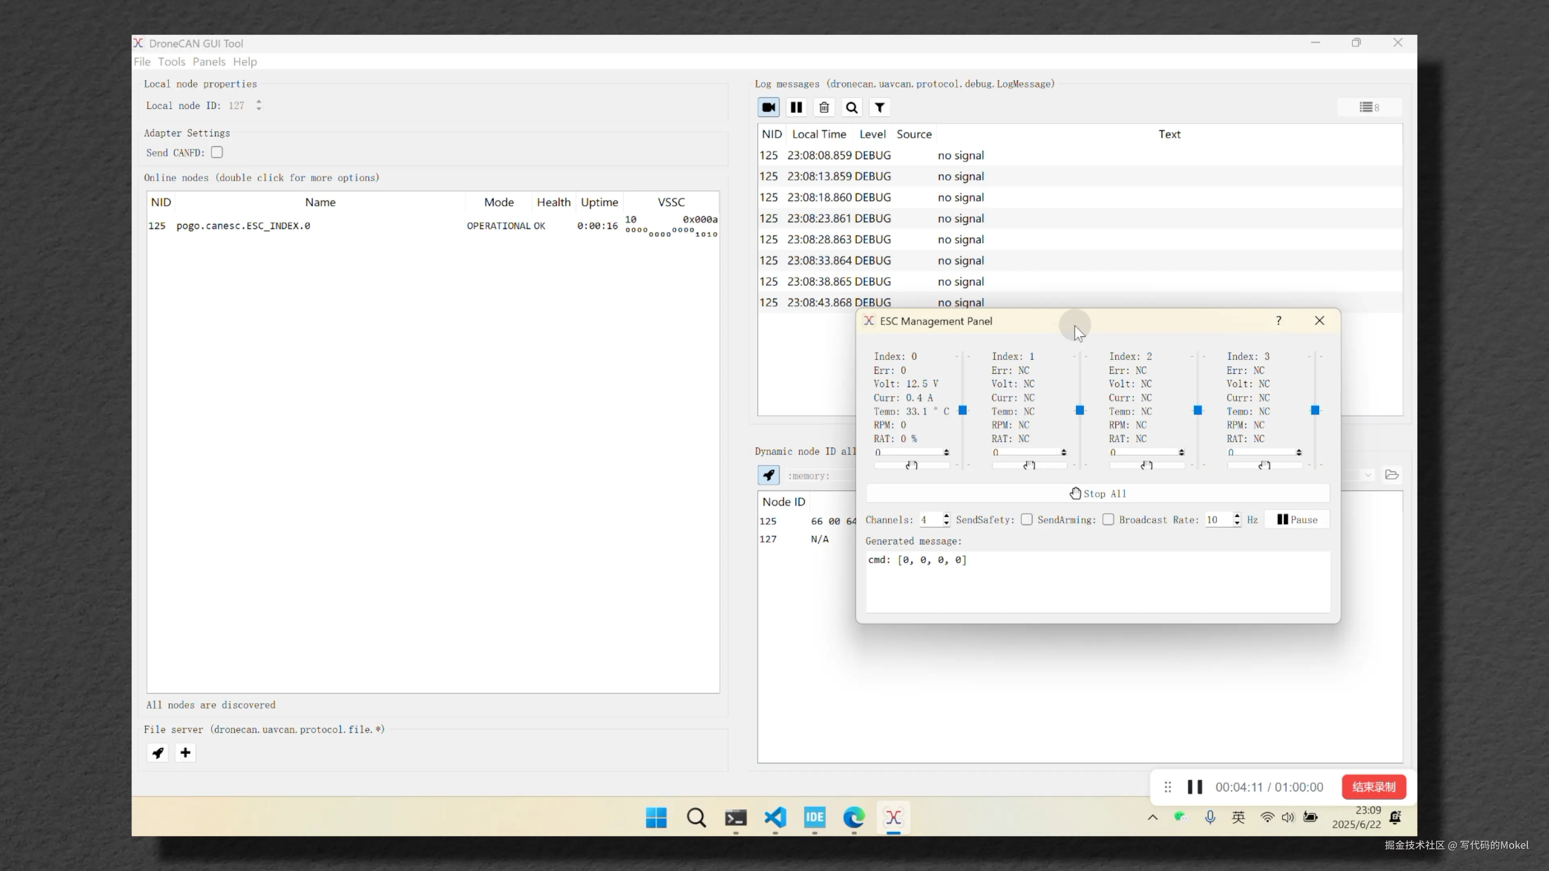1549x871 pixels.
Task: Pause log messages with the pause icon
Action: pos(796,108)
